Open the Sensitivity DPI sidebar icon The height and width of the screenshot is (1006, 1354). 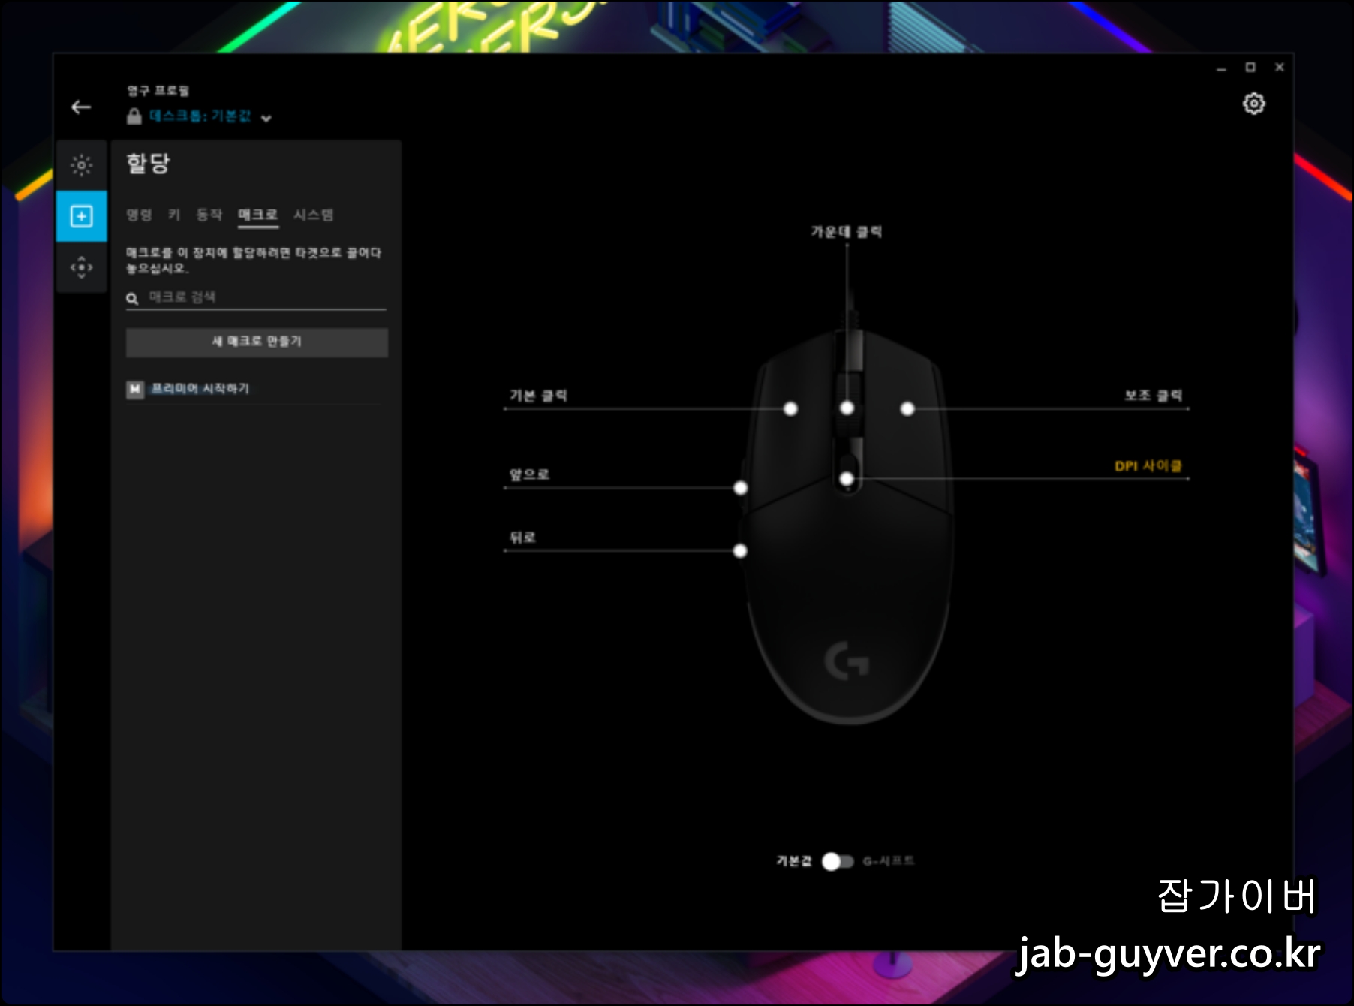[81, 267]
